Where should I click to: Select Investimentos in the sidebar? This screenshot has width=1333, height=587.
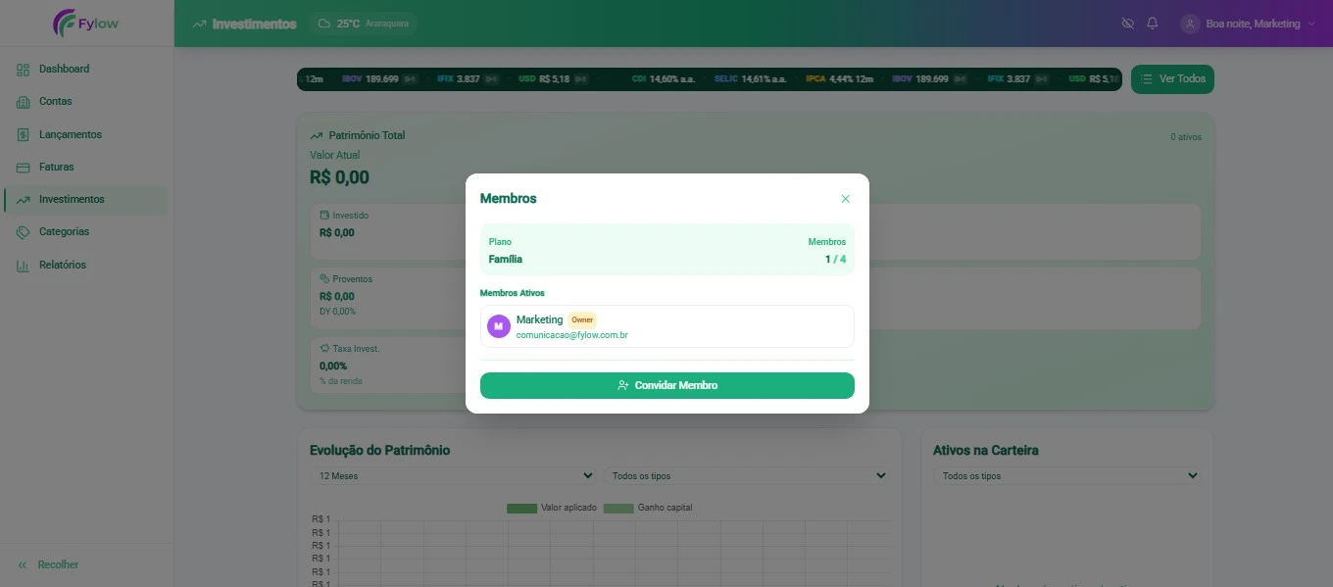coord(72,200)
